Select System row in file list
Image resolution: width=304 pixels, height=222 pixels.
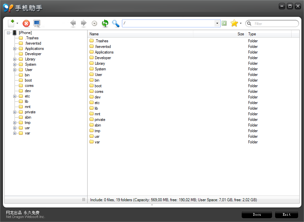point(193,69)
